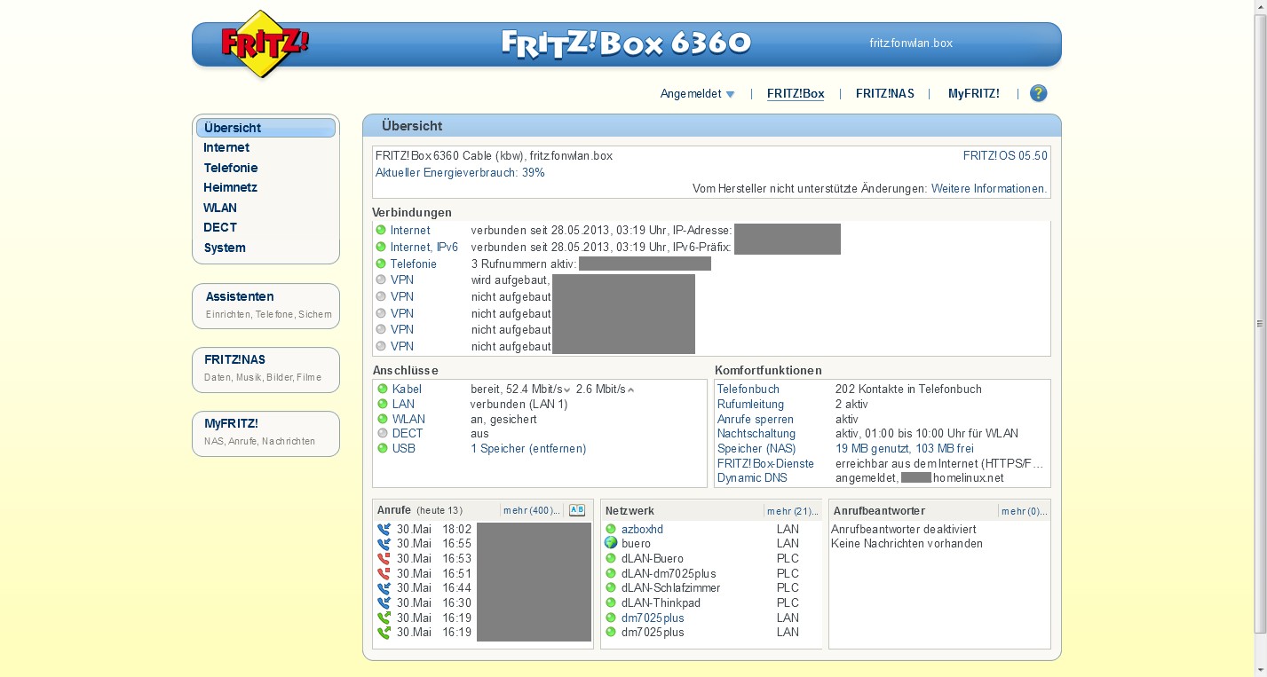
Task: Click the FRITZ! logo icon
Action: (263, 44)
